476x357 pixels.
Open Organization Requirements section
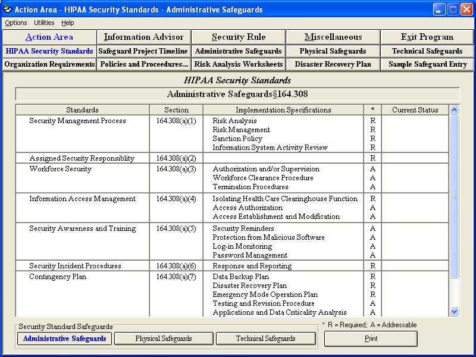[49, 64]
